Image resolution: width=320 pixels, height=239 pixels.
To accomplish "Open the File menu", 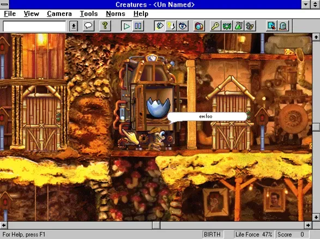I will click(10, 14).
